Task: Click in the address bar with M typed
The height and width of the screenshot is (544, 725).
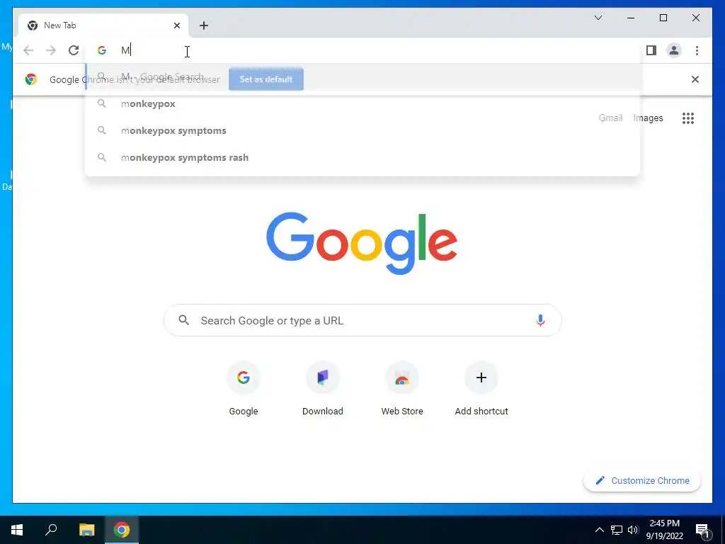Action: coord(363,50)
